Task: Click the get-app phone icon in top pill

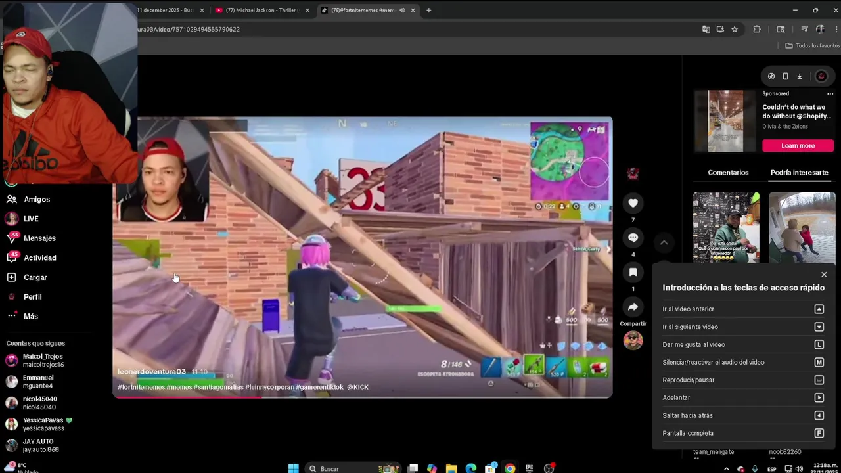Action: click(785, 76)
